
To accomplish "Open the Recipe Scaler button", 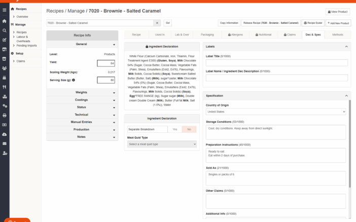I will tap(313, 23).
